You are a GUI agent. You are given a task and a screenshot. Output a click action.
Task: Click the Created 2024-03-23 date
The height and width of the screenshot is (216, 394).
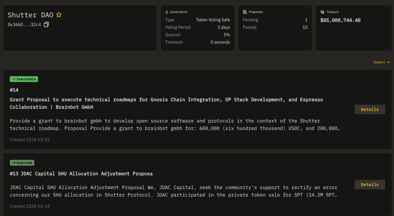click(x=30, y=140)
